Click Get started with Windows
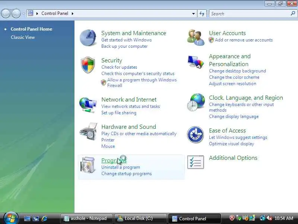This screenshot has width=298, height=224. [x=126, y=40]
